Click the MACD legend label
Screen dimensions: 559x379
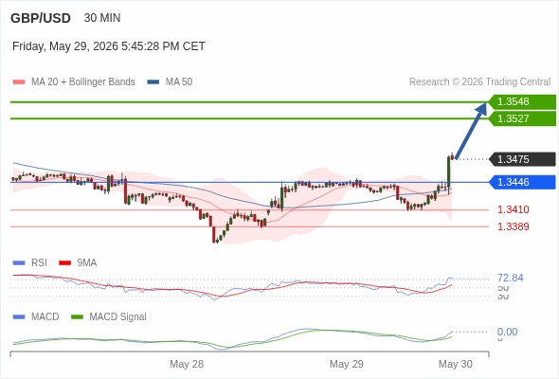click(45, 317)
